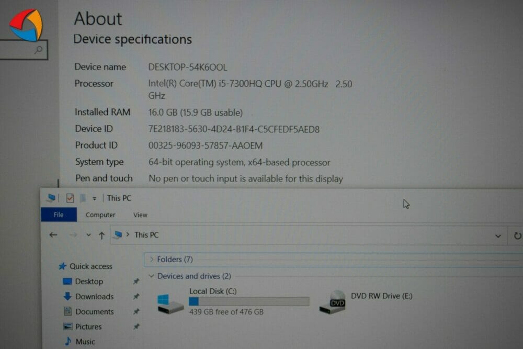
Task: Click the pin icon next to Documents
Action: tap(136, 312)
